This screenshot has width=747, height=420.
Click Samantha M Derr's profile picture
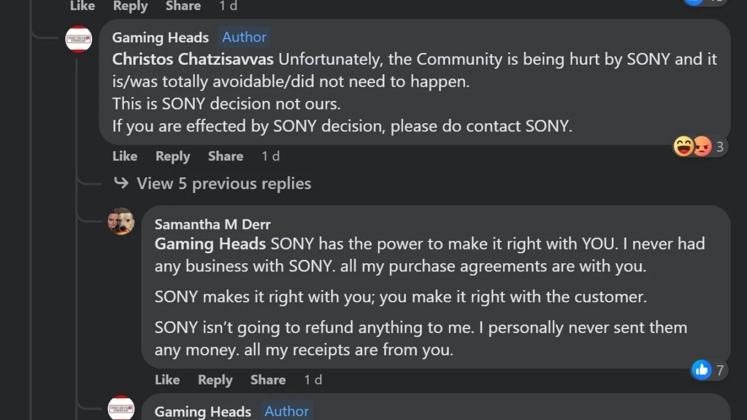(x=121, y=222)
